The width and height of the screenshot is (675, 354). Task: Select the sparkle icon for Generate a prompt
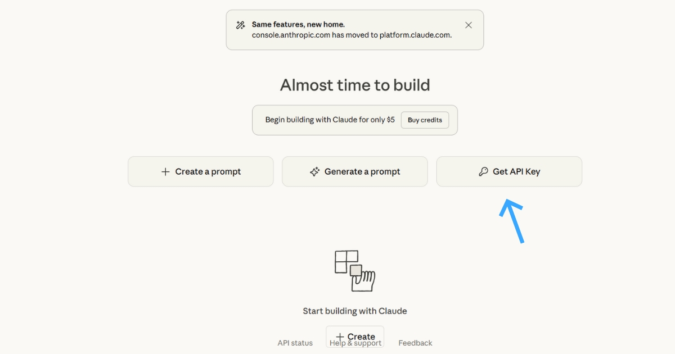(x=316, y=171)
